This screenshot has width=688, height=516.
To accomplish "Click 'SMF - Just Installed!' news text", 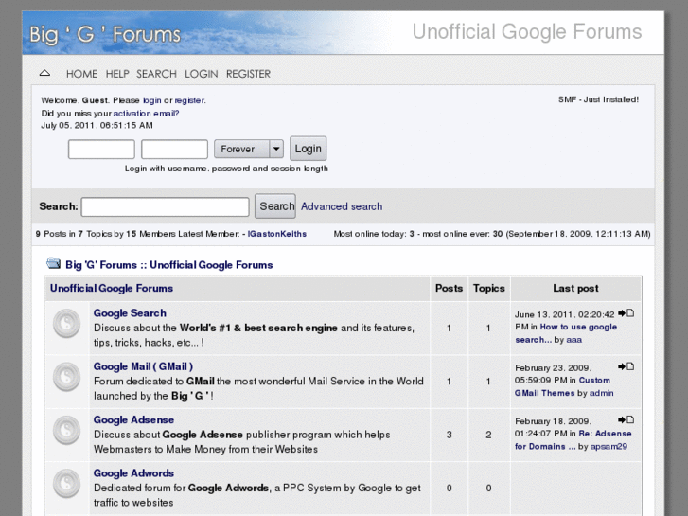I will click(598, 99).
